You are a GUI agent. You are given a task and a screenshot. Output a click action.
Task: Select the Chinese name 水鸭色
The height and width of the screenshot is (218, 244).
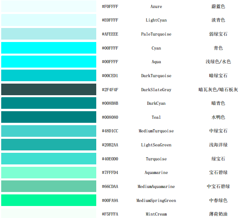(x=218, y=117)
